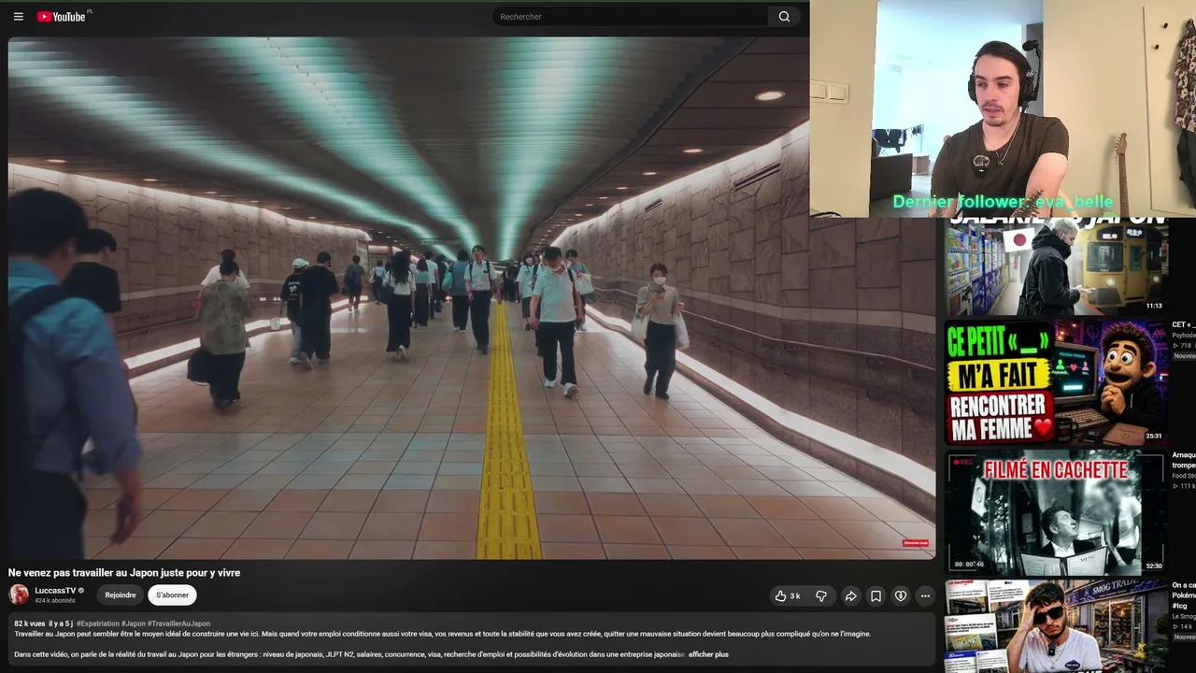Viewport: 1196px width, 673px height.
Task: Click the '82 k vues' view count text
Action: point(30,623)
